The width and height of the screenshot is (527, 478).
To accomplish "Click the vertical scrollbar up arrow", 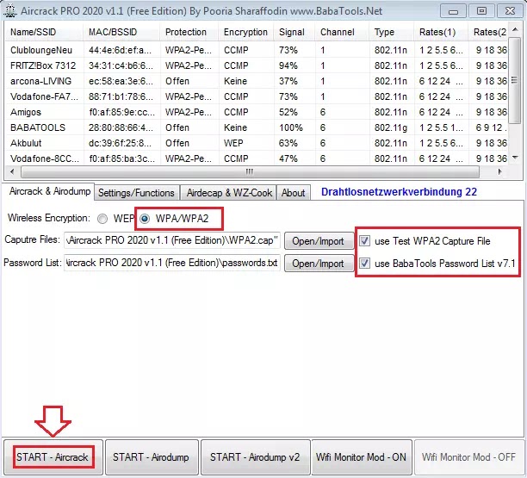I will click(515, 30).
